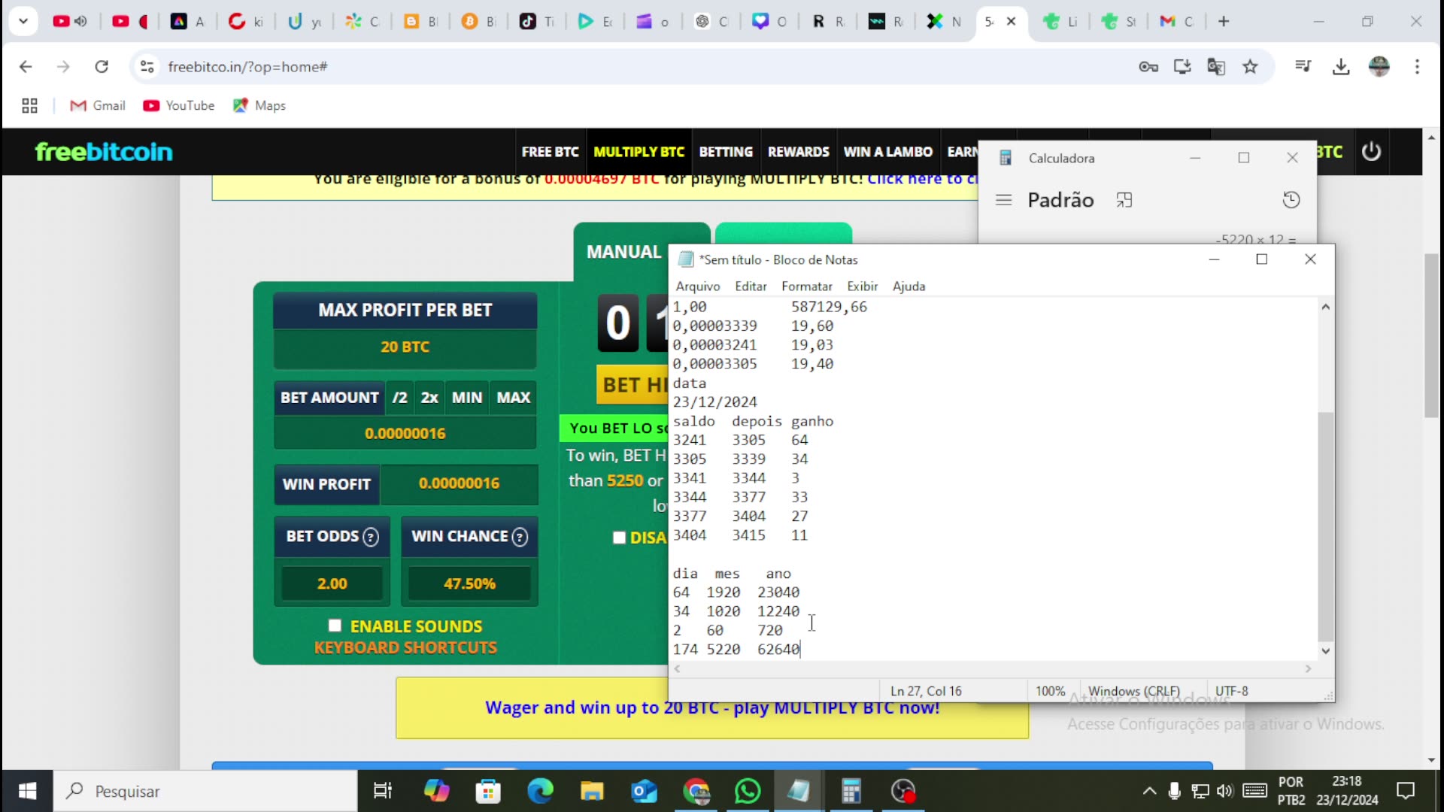Check the DISA checkbox on the betting panel

(619, 538)
